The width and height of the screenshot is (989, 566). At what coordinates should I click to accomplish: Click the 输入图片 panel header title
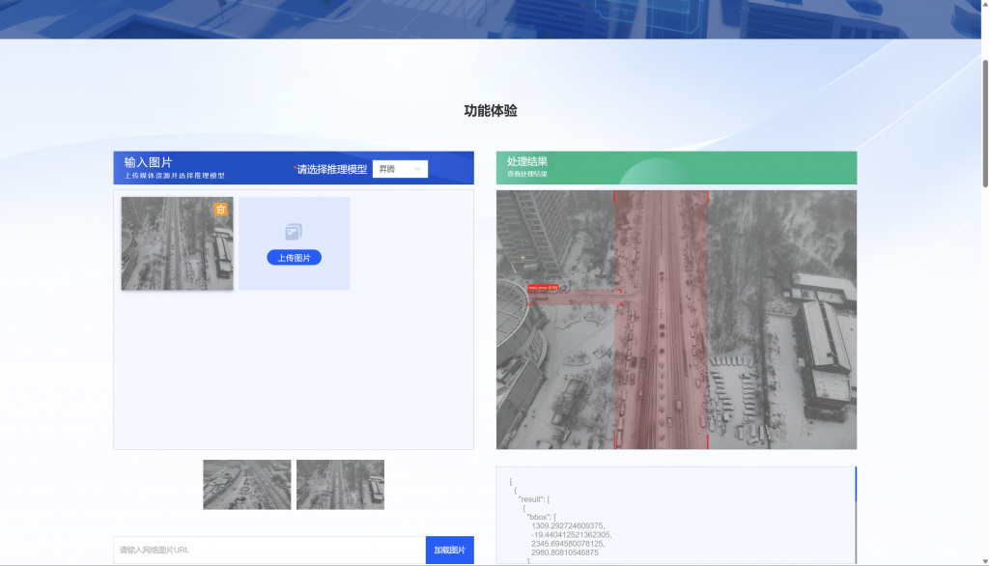tap(148, 162)
